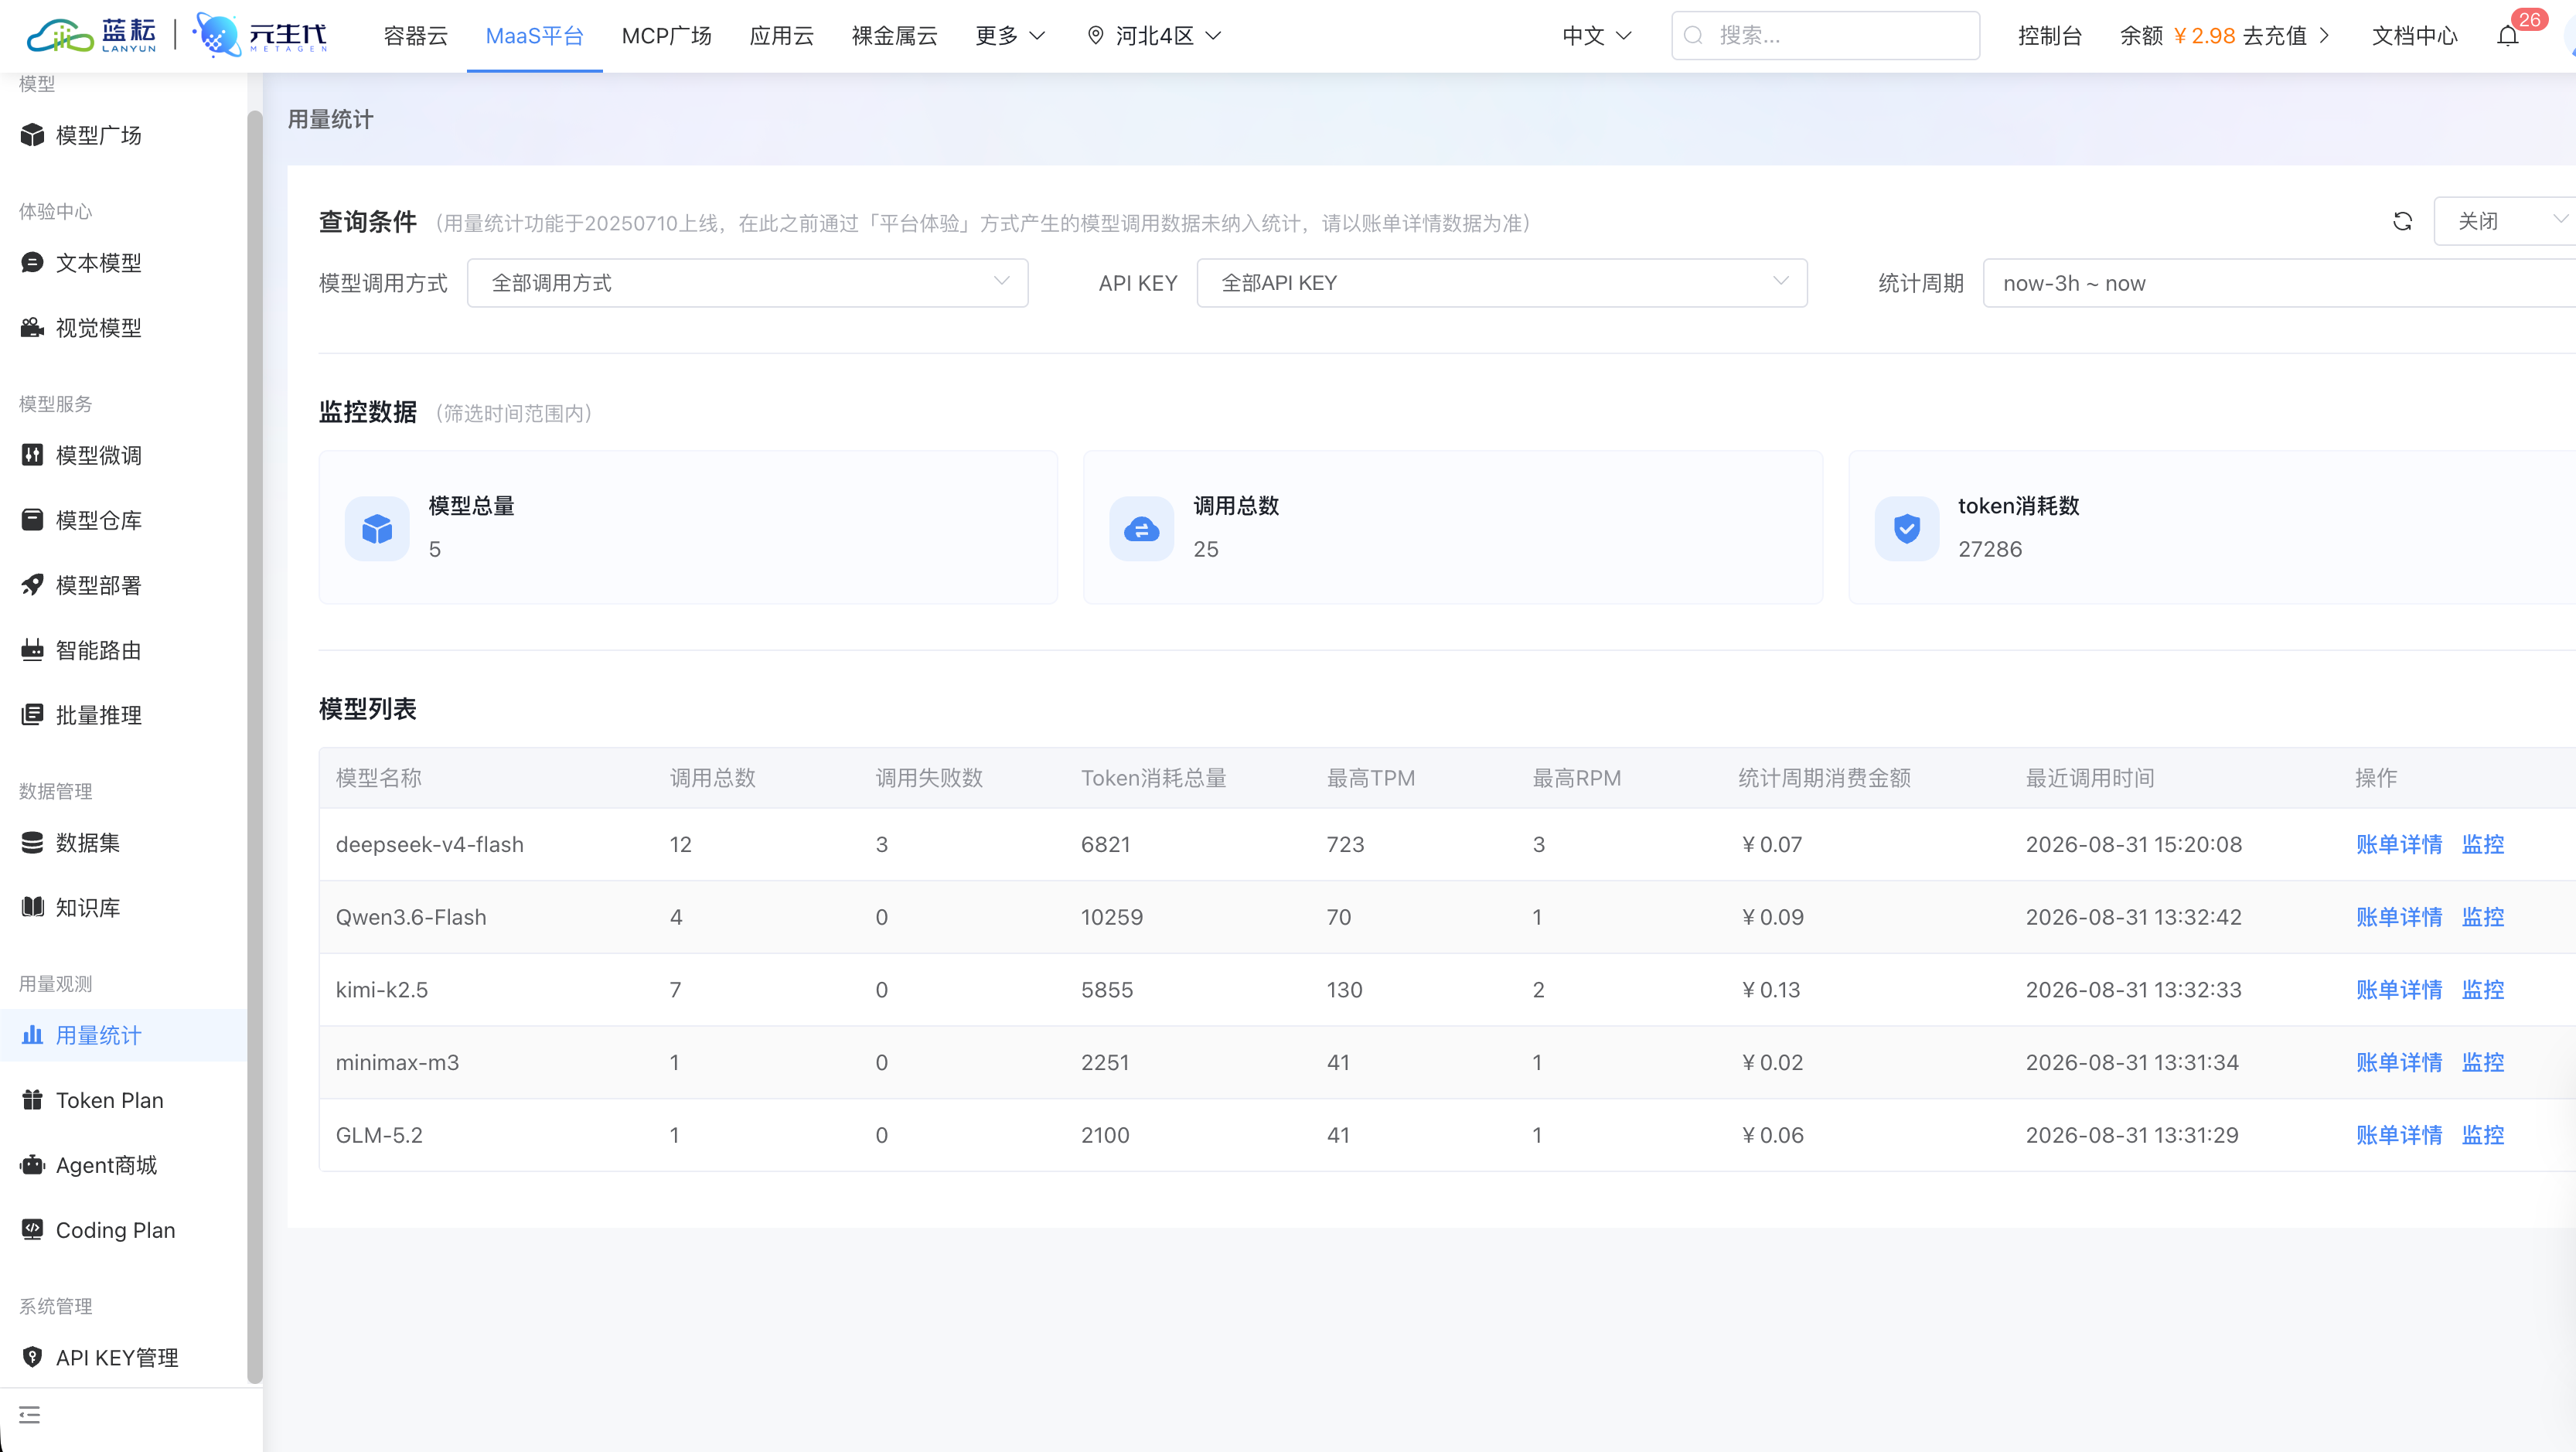Open 视觉模型 camera icon
The height and width of the screenshot is (1452, 2576).
pyautogui.click(x=32, y=328)
